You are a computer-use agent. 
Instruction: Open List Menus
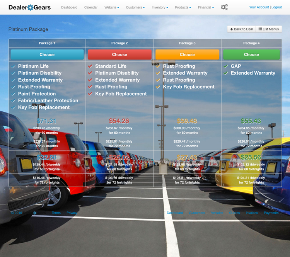pyautogui.click(x=269, y=29)
